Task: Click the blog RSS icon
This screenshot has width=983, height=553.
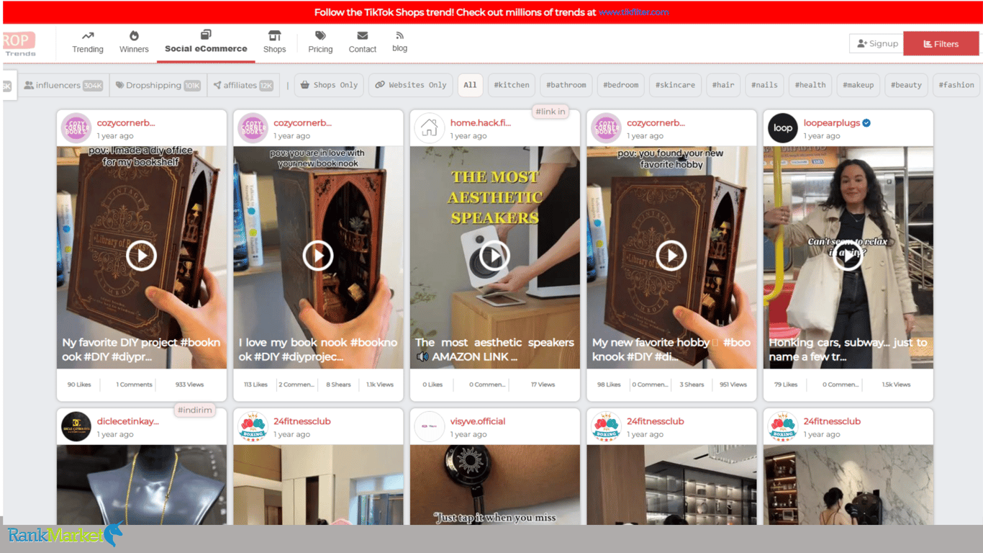Action: click(x=400, y=35)
